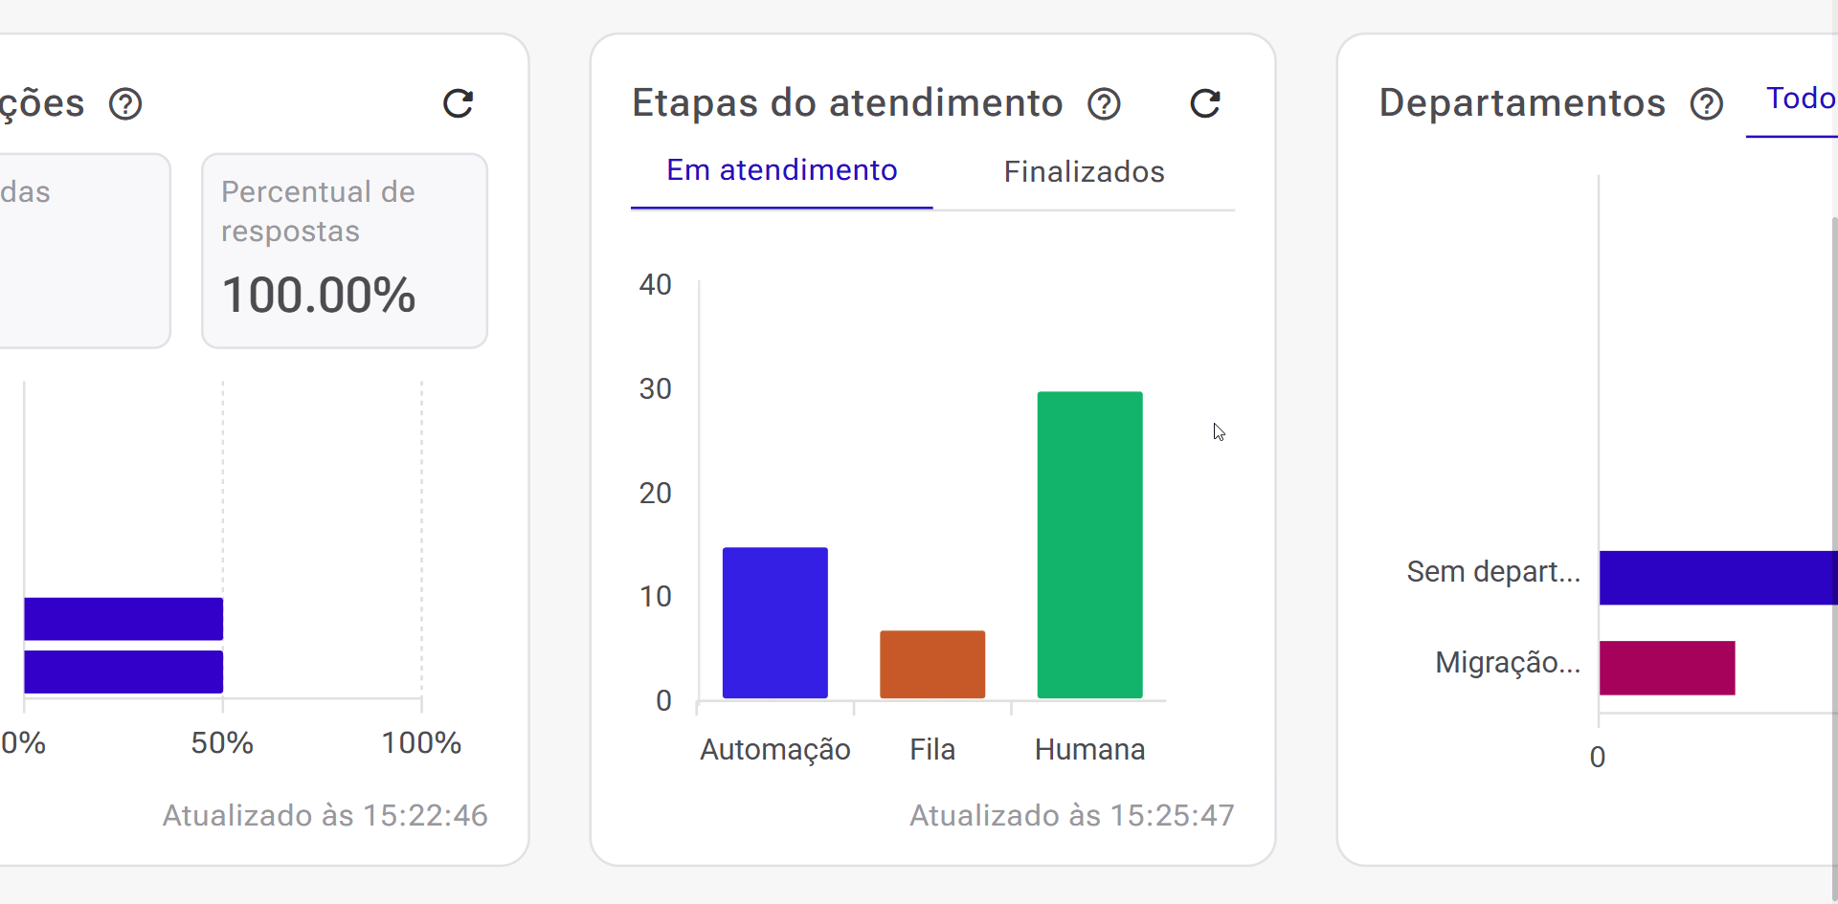
Task: Select the Percentual de respostas card
Action: (345, 251)
